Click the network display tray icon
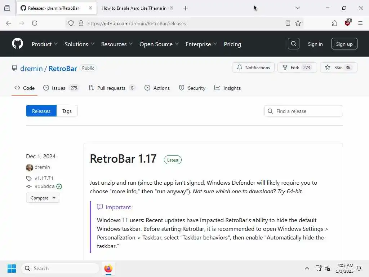Screen dimensions: 369x277 point(318,268)
